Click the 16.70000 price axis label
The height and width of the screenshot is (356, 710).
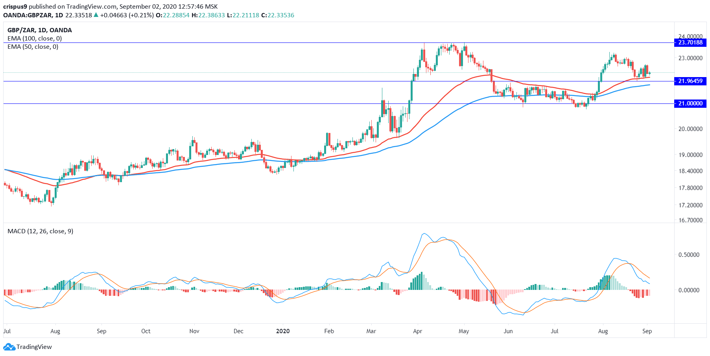[x=690, y=220]
